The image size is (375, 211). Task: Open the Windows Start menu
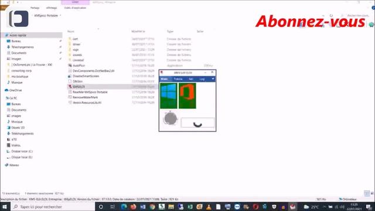(x=5, y=207)
